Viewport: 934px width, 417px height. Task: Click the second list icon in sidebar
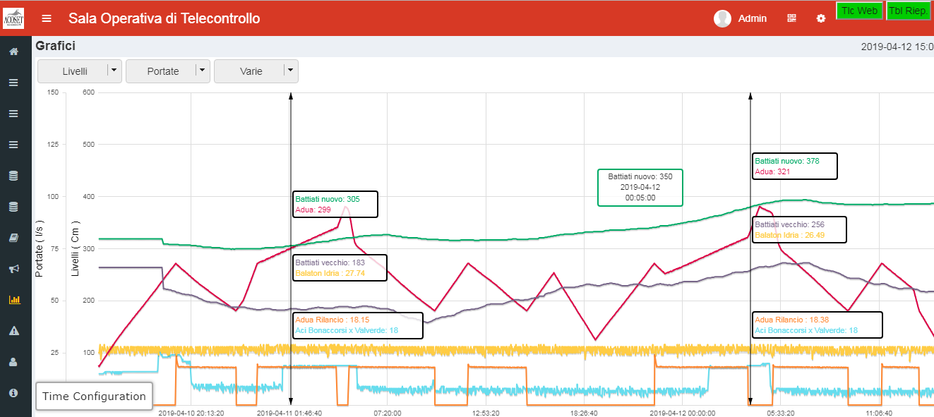pos(13,114)
